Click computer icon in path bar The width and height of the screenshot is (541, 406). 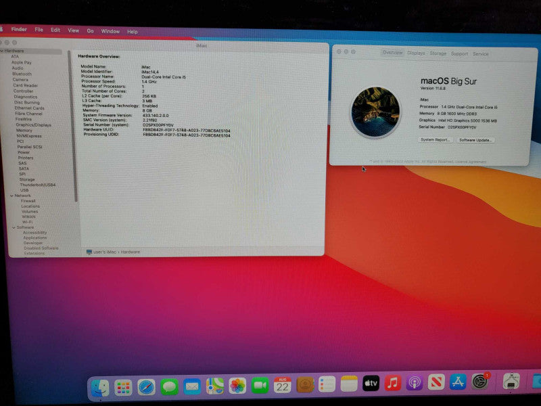89,252
